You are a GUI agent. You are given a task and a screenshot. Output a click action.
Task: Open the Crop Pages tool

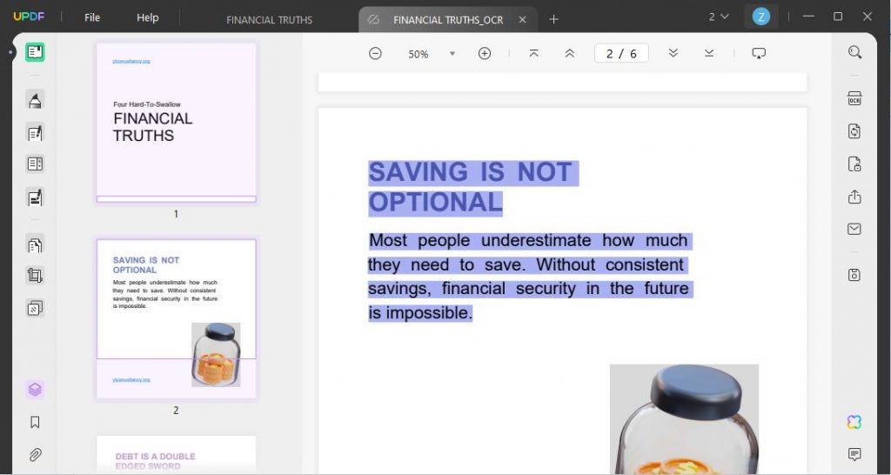[x=35, y=276]
